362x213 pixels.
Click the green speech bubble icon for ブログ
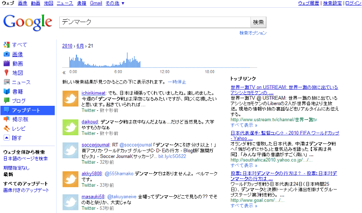tap(6, 100)
